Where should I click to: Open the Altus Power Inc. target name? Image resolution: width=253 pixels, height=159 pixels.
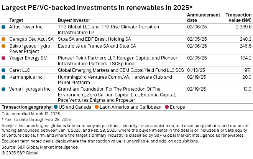coord(26,27)
